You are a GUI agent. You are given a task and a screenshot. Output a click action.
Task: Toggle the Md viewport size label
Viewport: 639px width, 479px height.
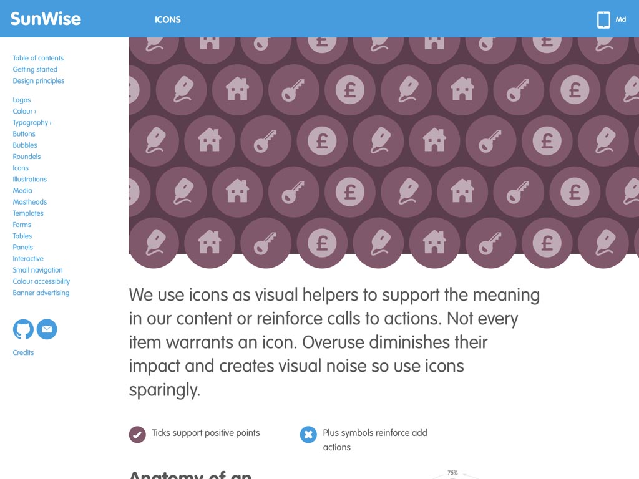point(621,19)
